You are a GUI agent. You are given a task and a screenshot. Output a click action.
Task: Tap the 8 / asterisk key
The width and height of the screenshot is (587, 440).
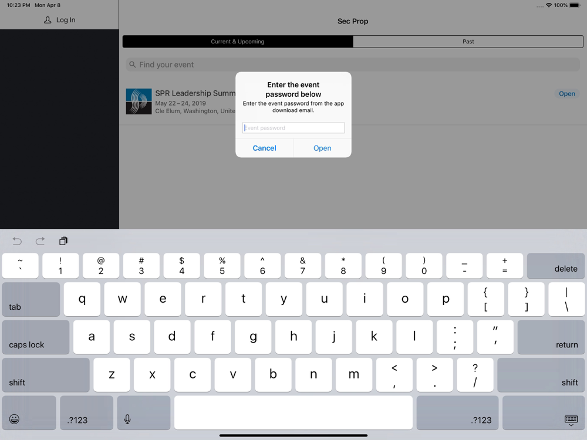(343, 266)
